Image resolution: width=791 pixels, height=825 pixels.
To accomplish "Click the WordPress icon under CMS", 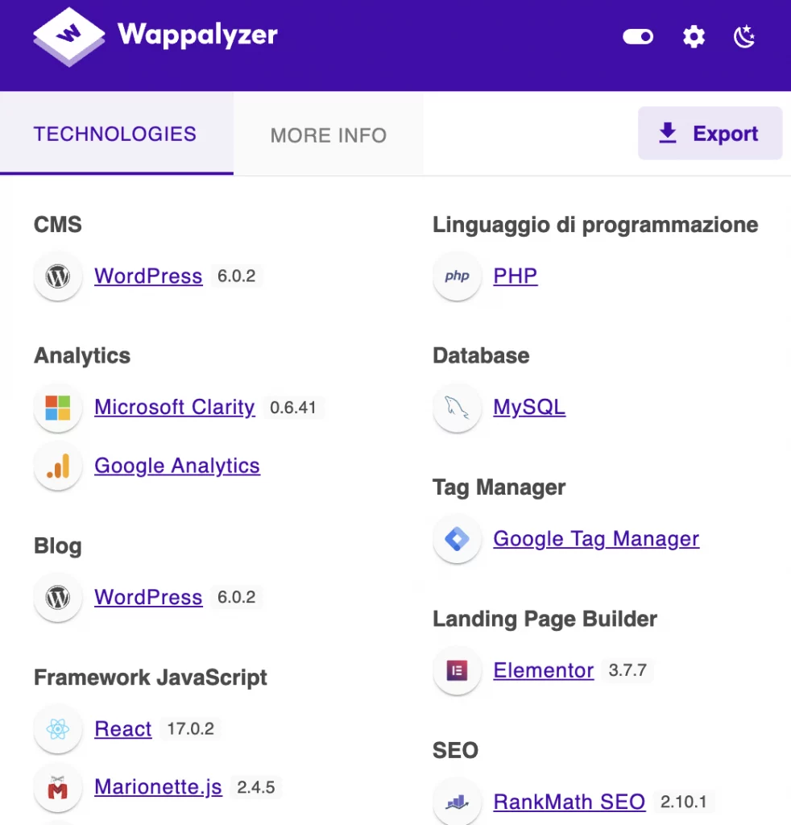I will 58,276.
